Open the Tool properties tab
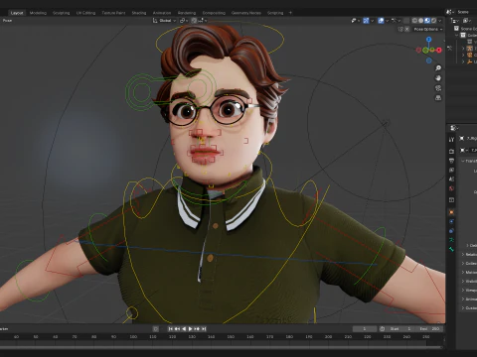This screenshot has width=477, height=357. point(451,140)
